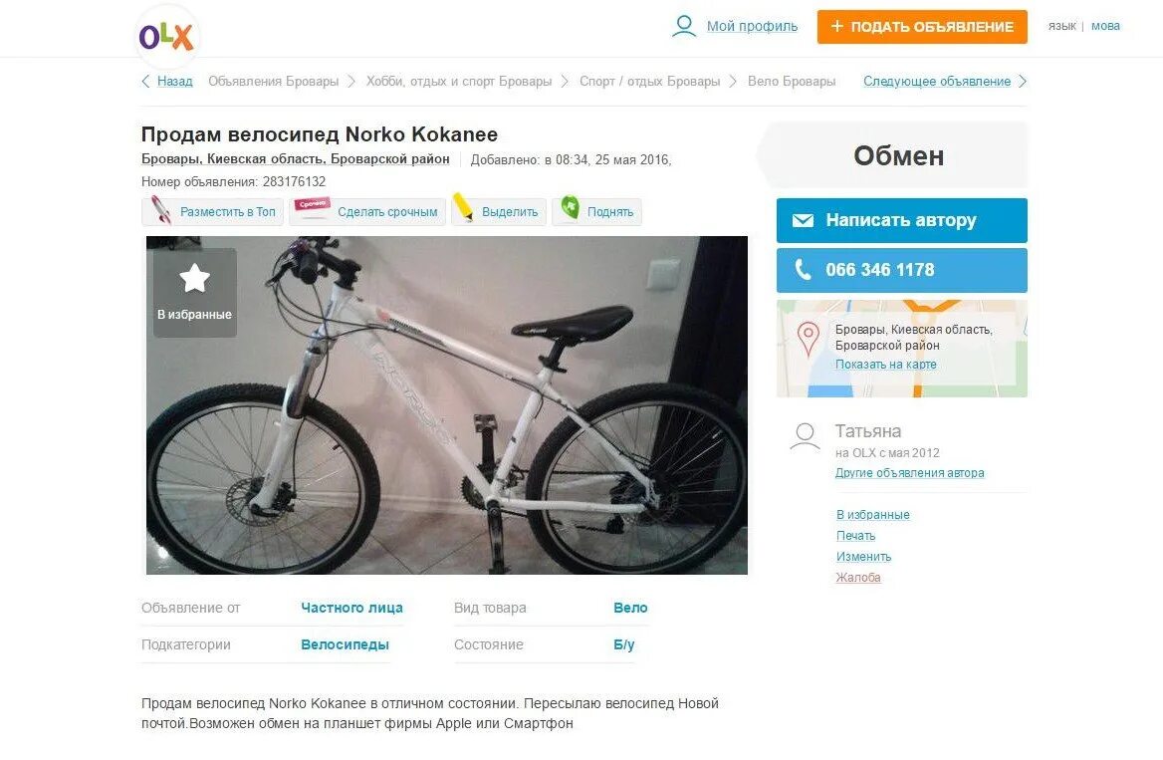Screen dimensions: 1163x760
Task: Click the profile user icon
Action: [x=684, y=26]
